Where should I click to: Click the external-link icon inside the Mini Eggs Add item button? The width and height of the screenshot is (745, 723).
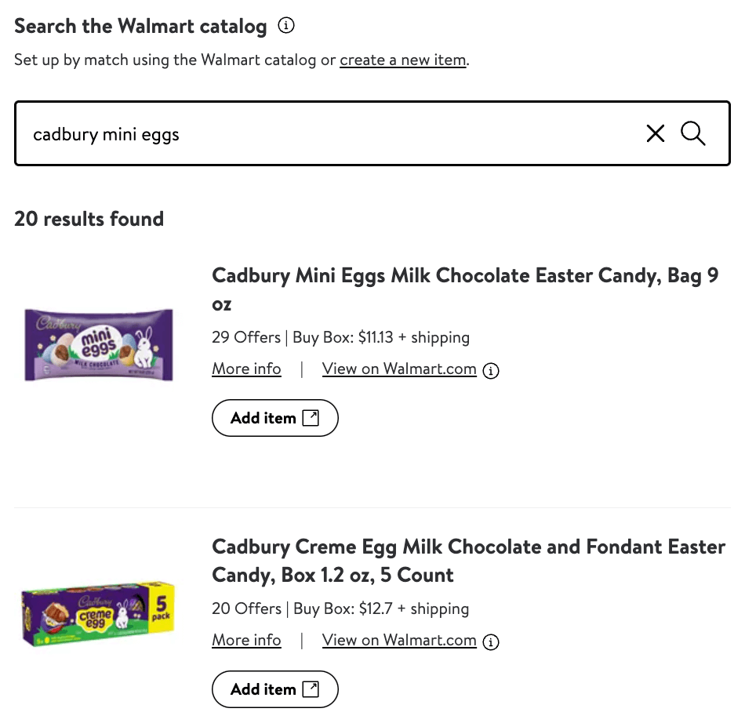click(x=310, y=417)
